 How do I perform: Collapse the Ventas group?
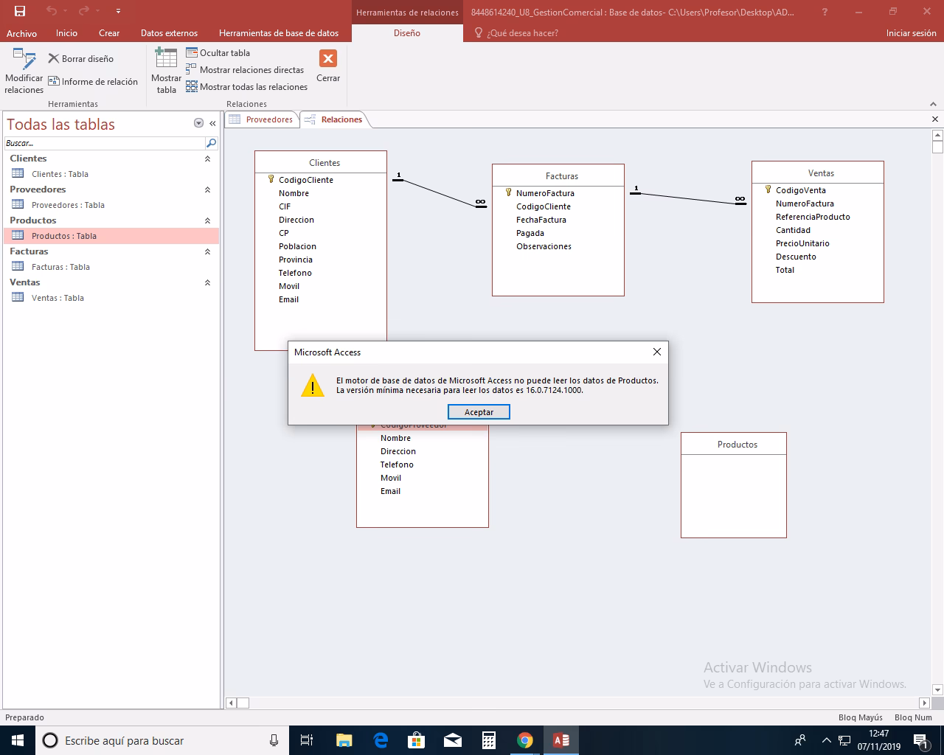(x=207, y=282)
